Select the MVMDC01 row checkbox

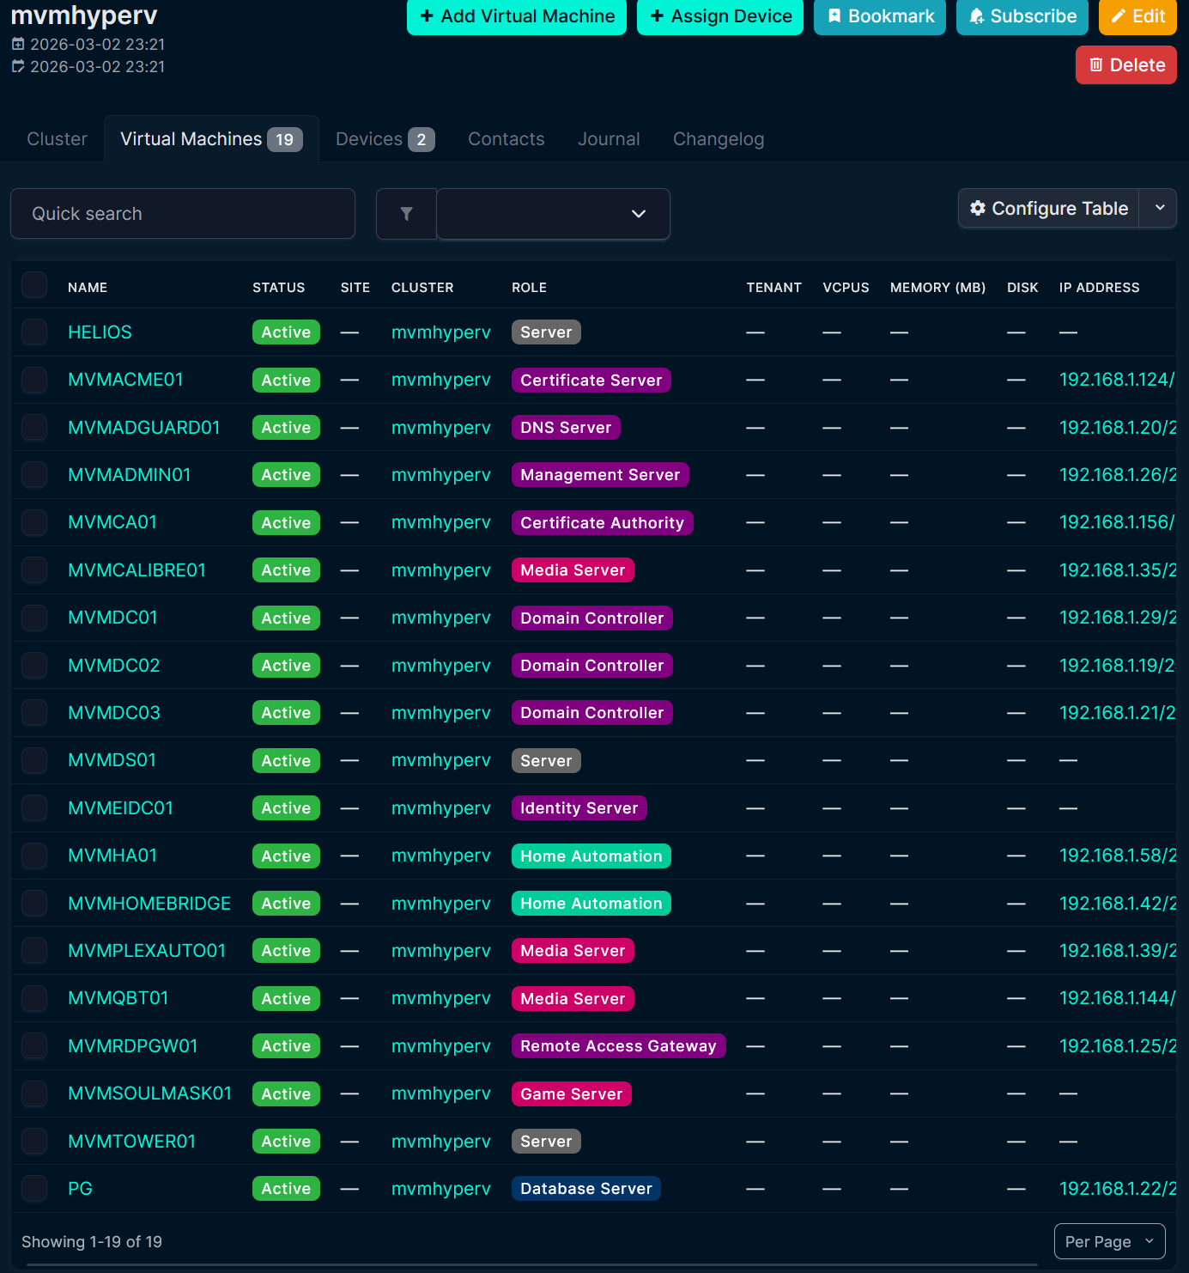[x=34, y=618]
